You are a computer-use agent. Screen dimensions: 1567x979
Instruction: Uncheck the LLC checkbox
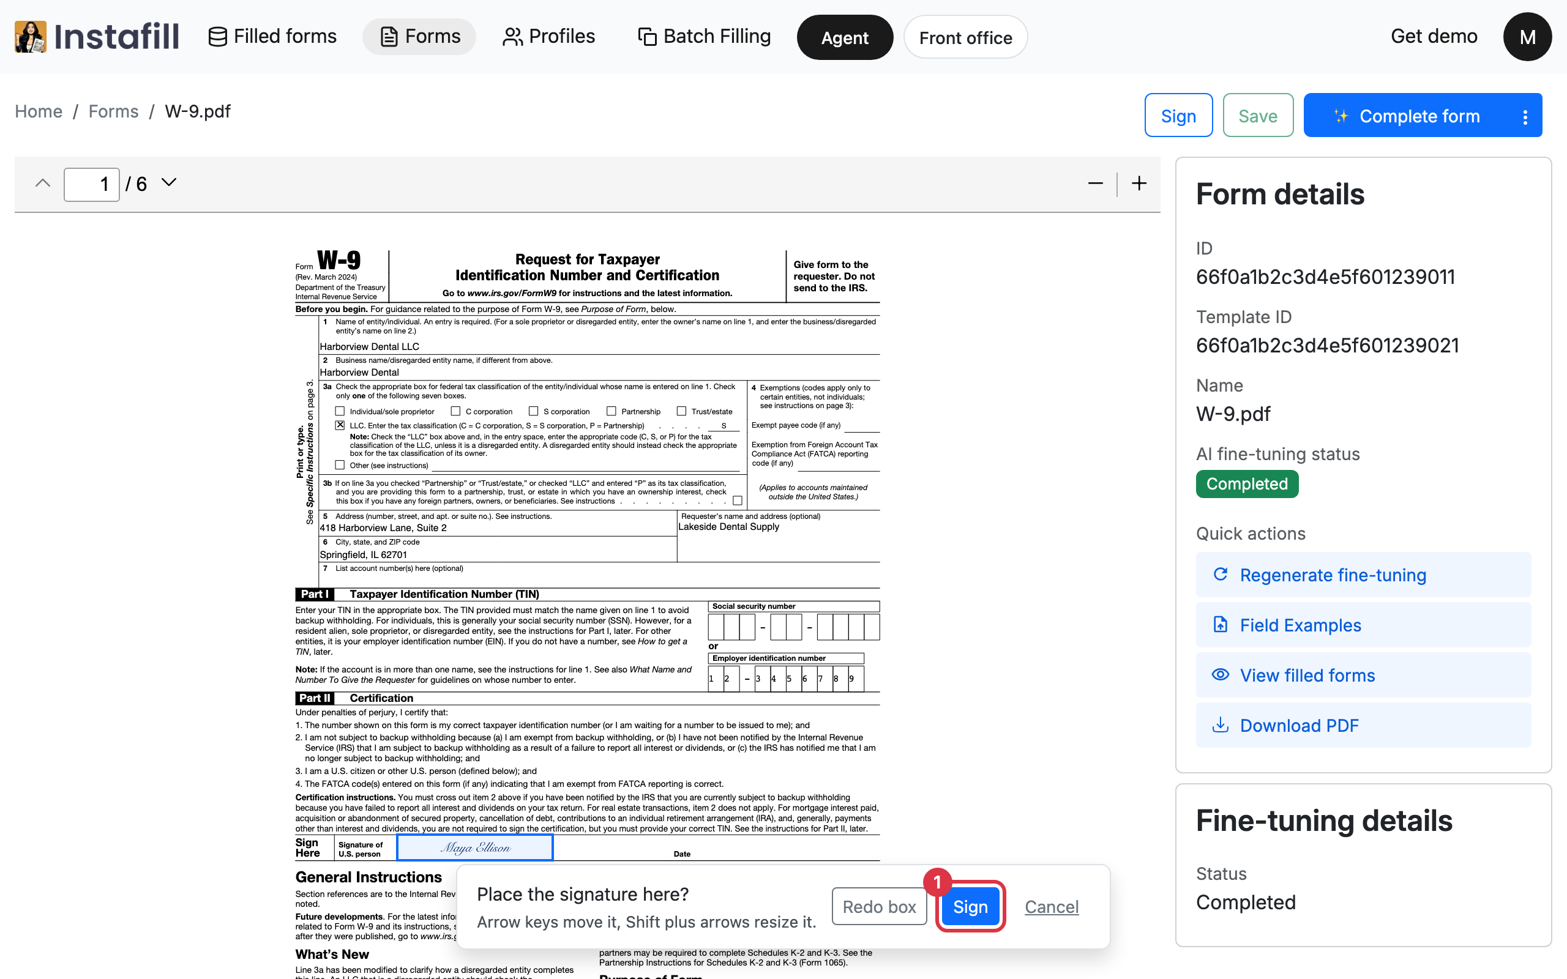[340, 425]
